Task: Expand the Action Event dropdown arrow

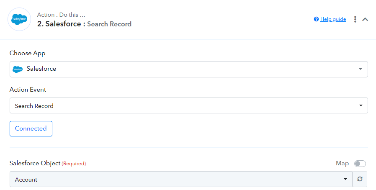Action: pyautogui.click(x=361, y=105)
